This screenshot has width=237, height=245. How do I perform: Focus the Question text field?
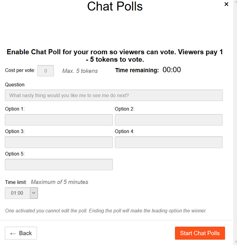click(114, 95)
